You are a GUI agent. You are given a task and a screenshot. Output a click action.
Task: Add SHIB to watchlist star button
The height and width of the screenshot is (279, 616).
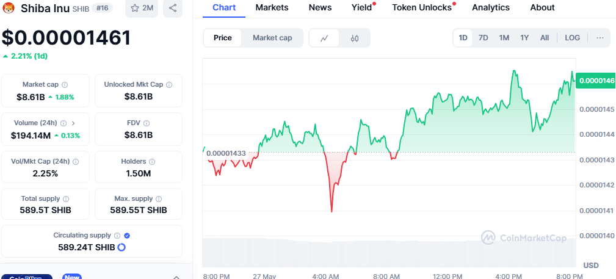[x=142, y=8]
